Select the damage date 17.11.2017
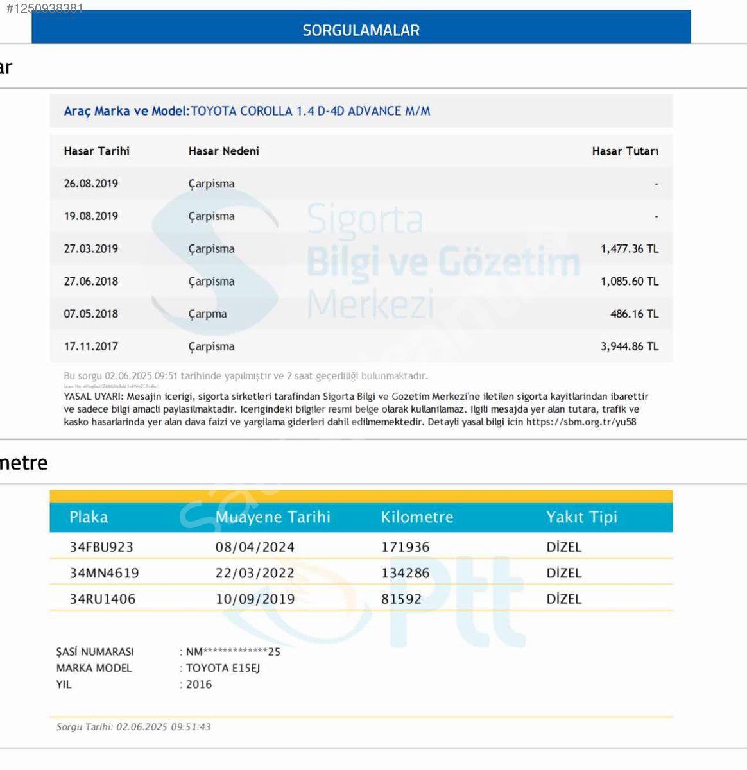The image size is (747, 770). click(x=91, y=346)
